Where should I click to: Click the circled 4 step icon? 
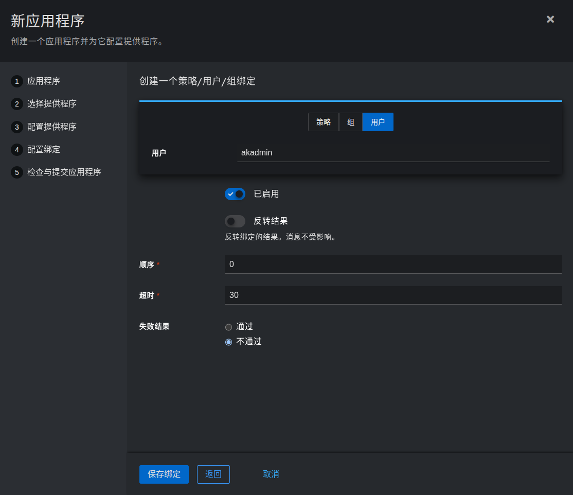click(16, 149)
